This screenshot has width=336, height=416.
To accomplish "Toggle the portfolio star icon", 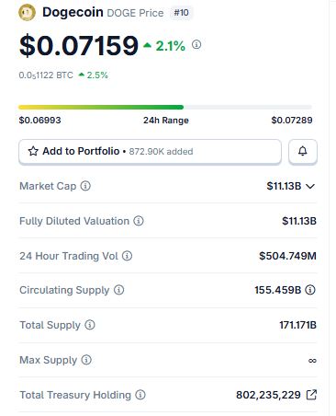I will coord(33,151).
